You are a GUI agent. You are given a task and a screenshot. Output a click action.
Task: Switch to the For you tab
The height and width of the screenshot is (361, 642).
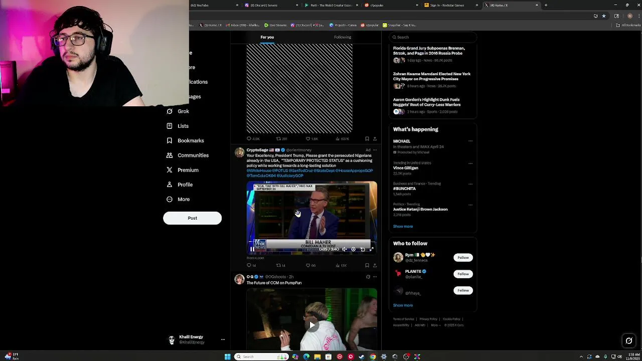click(x=267, y=37)
